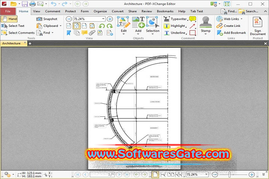Undo the last action
269x179 pixels.
coord(54,4)
